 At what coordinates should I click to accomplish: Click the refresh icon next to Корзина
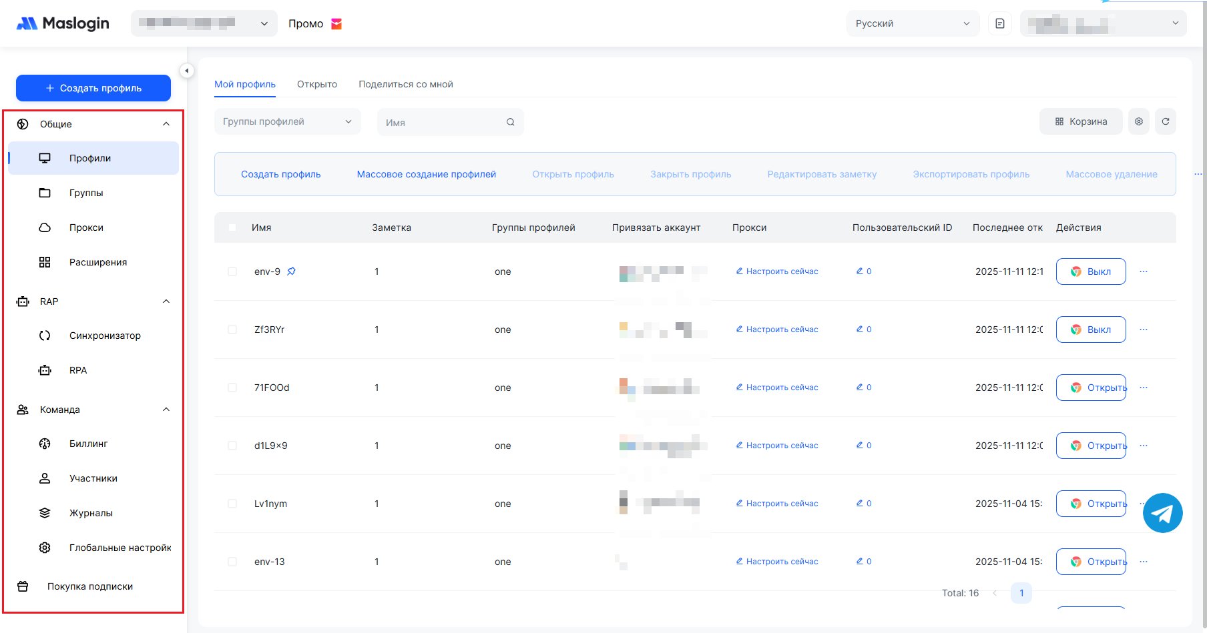1165,121
